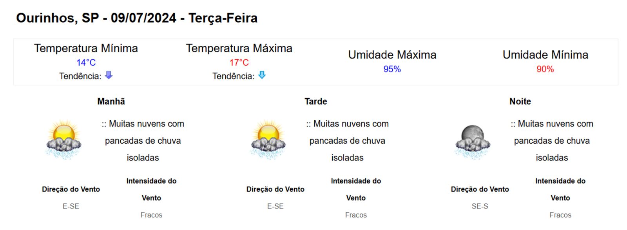Click the Ourinhos, SP date title

(137, 18)
